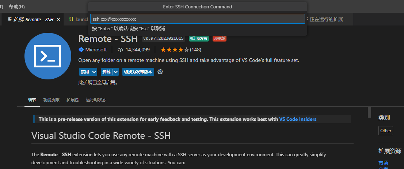Click the Remote - SSH extension logo
This screenshot has height=169, width=404.
click(x=48, y=56)
